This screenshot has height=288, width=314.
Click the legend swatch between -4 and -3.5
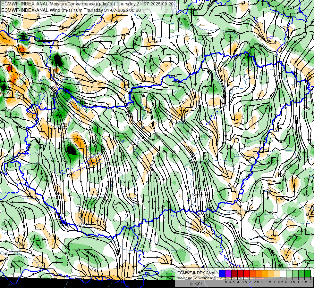tap(241, 274)
